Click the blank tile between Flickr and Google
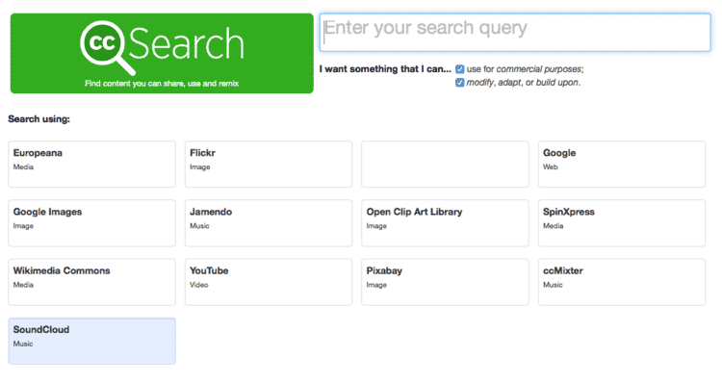Screen dimensions: 722x383 [446, 165]
